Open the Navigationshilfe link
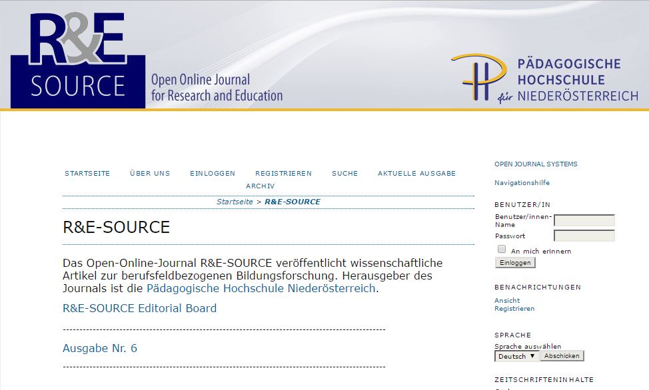 [x=522, y=183]
